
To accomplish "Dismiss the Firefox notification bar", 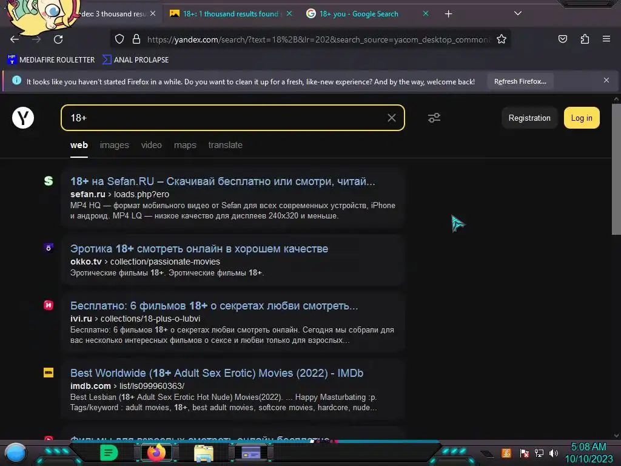I will point(606,81).
